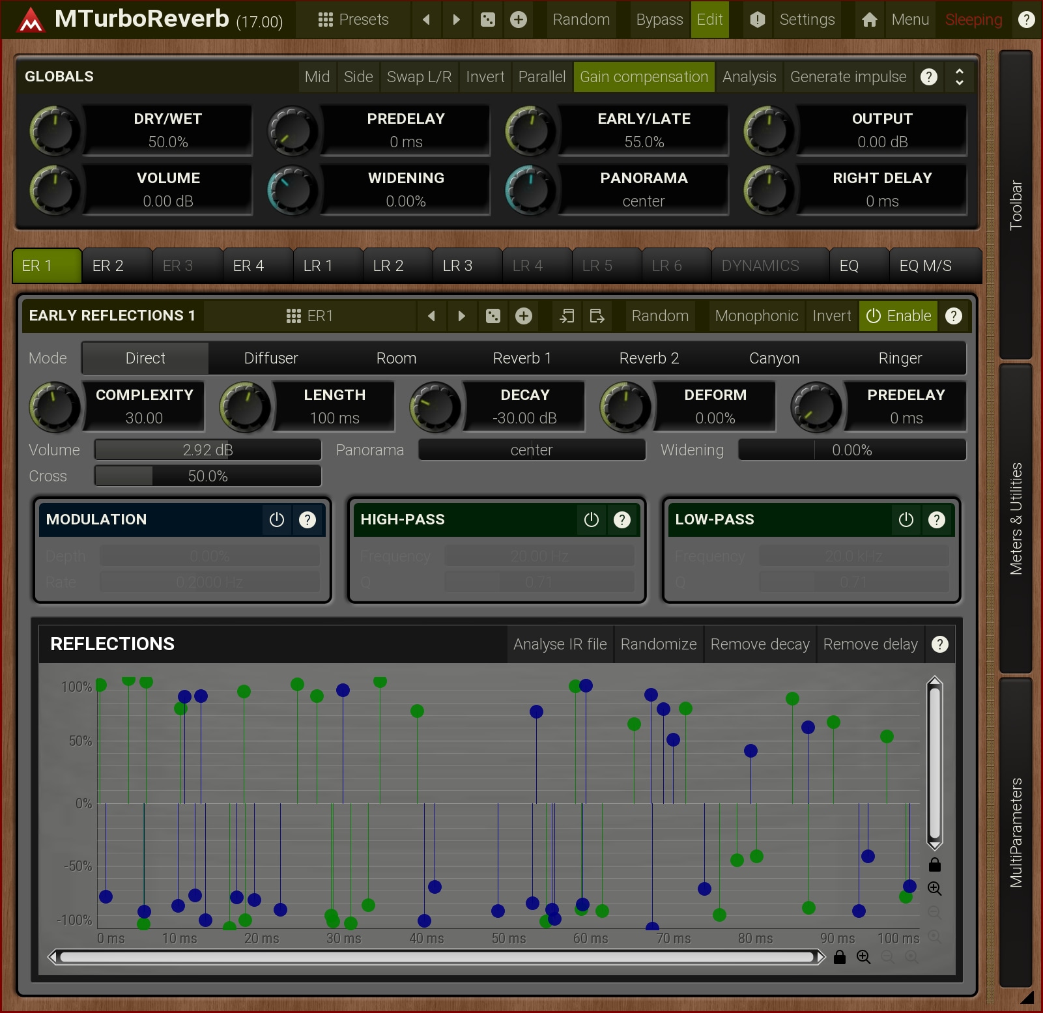The width and height of the screenshot is (1043, 1013).
Task: Click the lock icon below horizontal scrollbar
Action: click(840, 957)
